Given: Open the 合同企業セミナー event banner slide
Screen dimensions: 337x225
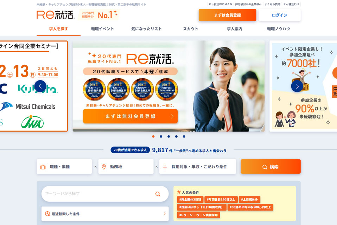Looking at the screenshot, I should point(34,86).
